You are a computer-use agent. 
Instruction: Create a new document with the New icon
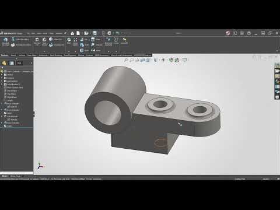[x=78, y=33]
